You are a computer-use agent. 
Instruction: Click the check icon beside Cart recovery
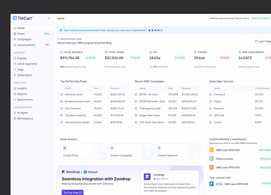click(61, 109)
